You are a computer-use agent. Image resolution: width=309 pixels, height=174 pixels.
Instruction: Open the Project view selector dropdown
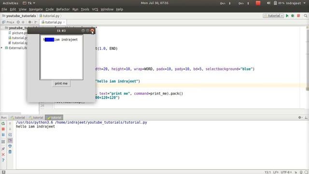click(x=8, y=22)
